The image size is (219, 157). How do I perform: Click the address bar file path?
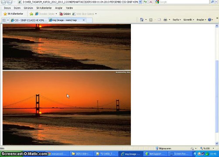(80, 2)
